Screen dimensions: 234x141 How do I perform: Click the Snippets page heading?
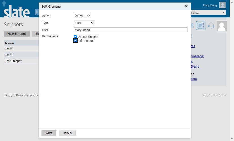pyautogui.click(x=13, y=24)
